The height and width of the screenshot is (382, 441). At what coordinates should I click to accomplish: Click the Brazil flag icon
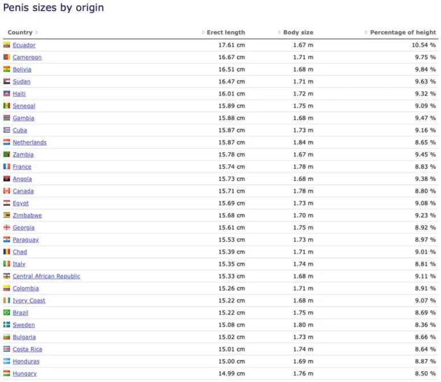tap(7, 312)
